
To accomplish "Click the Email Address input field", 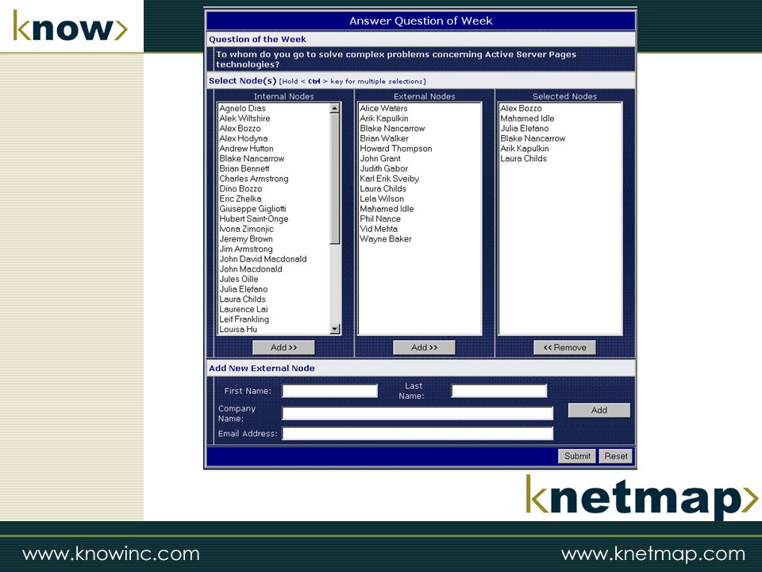I will [418, 434].
